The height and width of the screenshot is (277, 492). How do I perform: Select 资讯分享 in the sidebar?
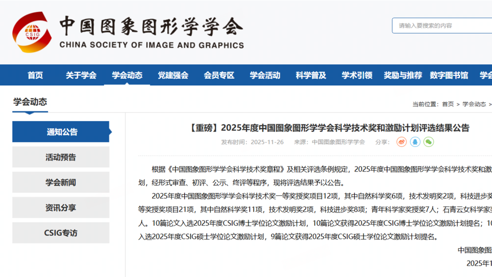click(x=61, y=207)
